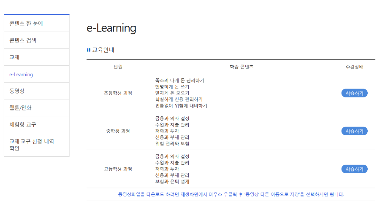Image resolution: width=380 pixels, height=212 pixels.
Task: Click the 교육안내 section heading
Action: coord(103,50)
